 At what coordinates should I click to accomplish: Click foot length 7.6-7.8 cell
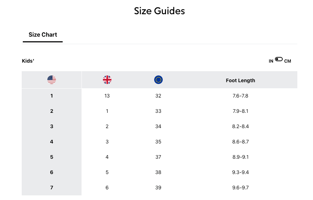tap(240, 96)
